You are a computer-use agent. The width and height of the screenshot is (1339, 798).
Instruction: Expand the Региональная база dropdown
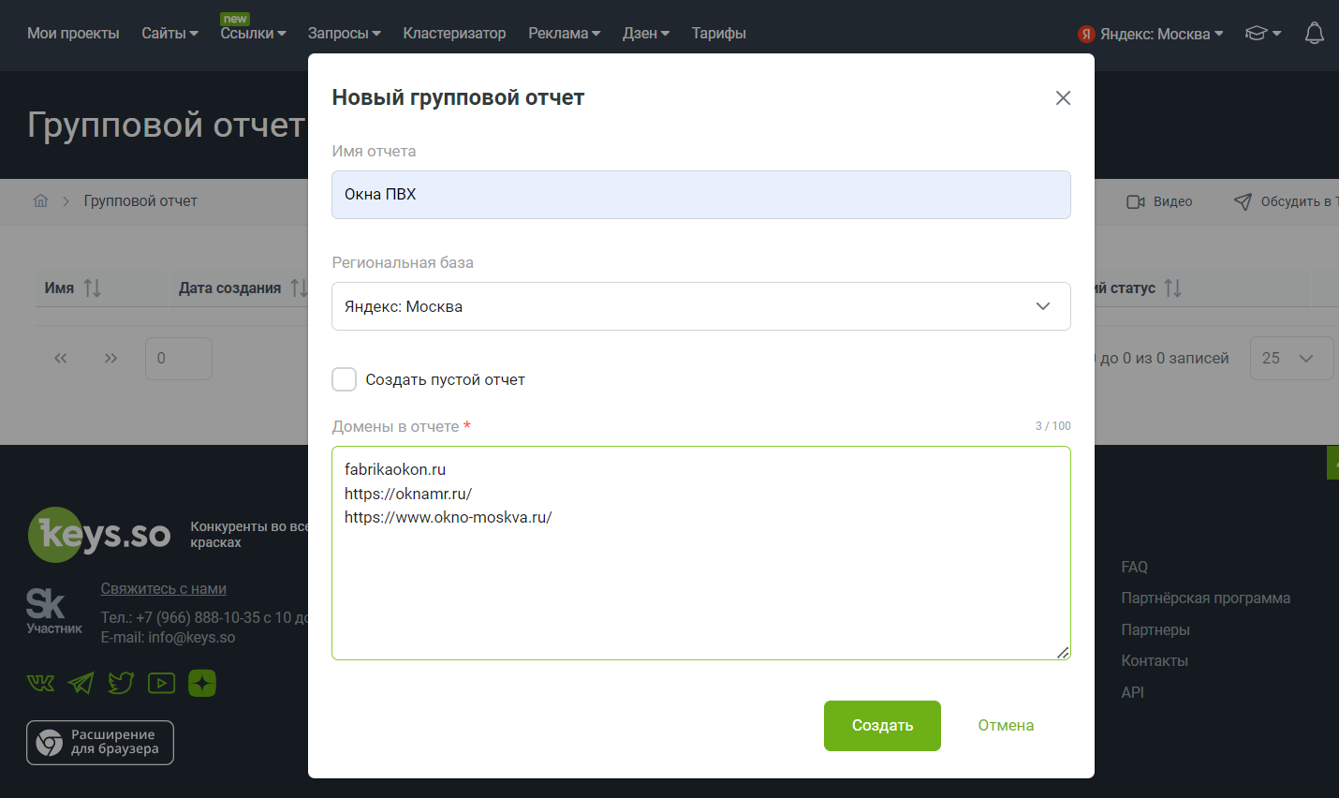[x=701, y=306]
